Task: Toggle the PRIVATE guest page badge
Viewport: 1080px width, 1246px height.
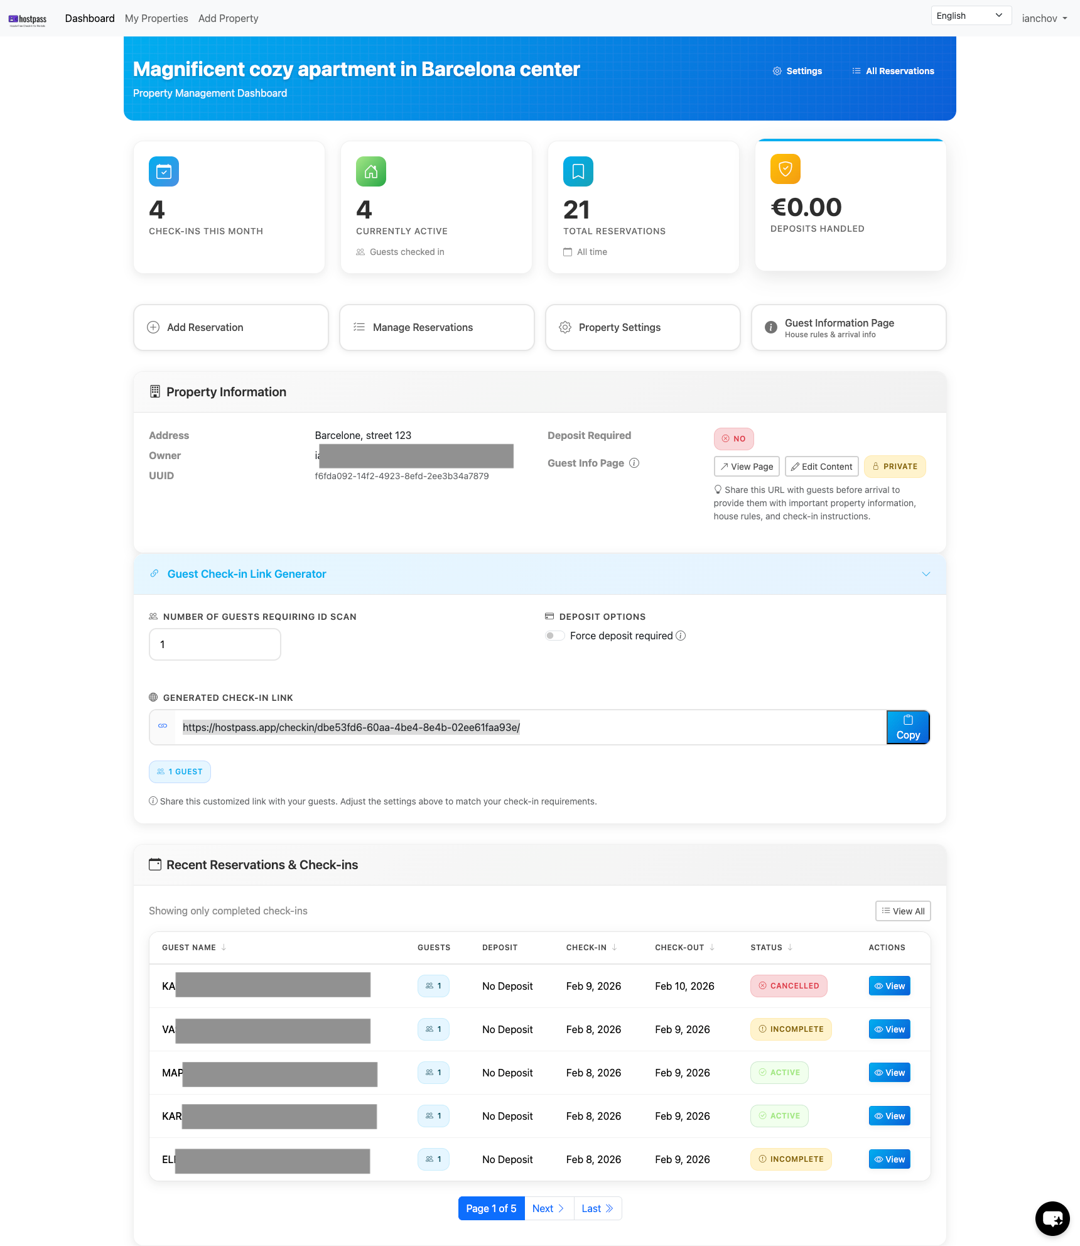Action: click(895, 467)
